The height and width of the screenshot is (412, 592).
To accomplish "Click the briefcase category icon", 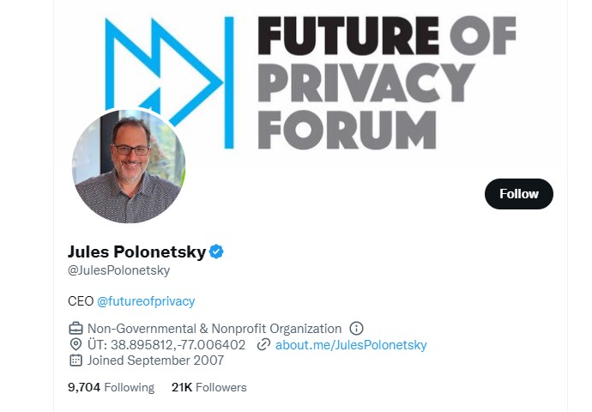I will point(76,329).
